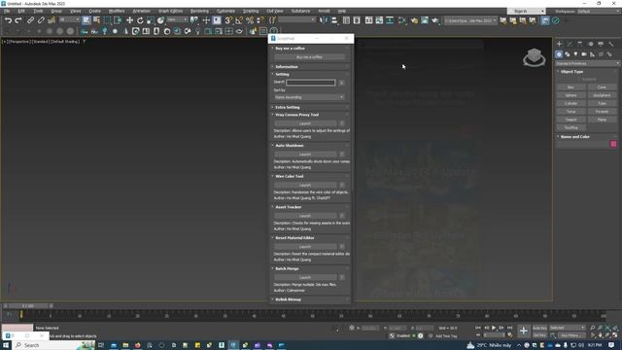This screenshot has width=622, height=350.
Task: Open the Modifiers menu
Action: [x=117, y=11]
